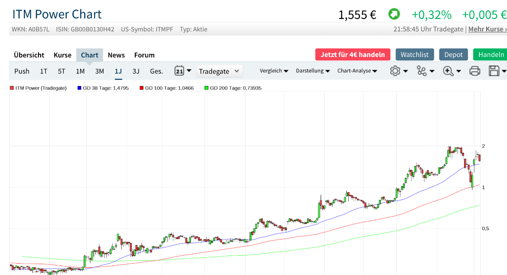Click the ITM Power (Tradegate) red legend swatch
507x275 pixels.
[x=12, y=88]
